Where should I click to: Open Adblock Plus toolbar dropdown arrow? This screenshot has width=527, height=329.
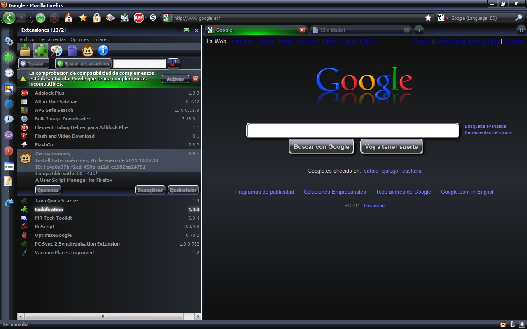(146, 18)
